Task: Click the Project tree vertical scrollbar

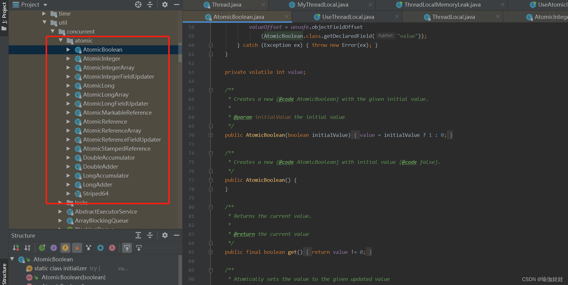Action: [180, 52]
